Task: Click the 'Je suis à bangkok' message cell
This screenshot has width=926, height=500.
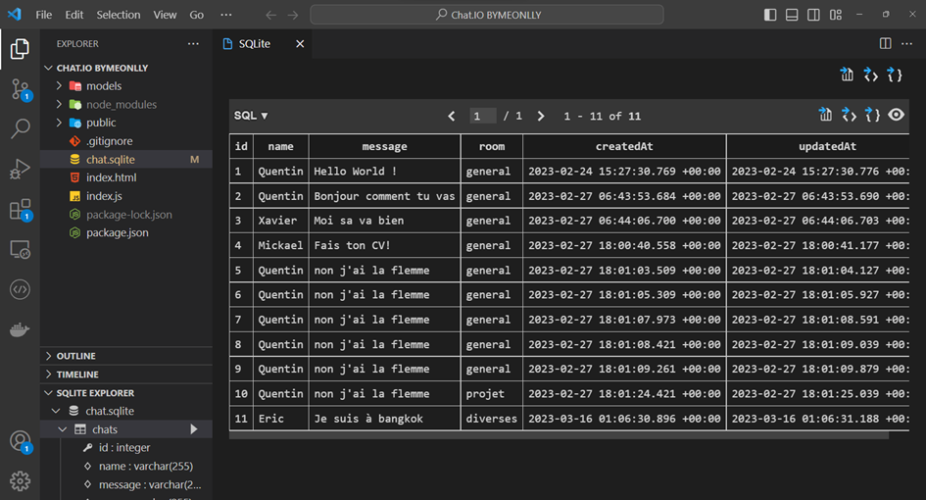Action: pyautogui.click(x=384, y=419)
